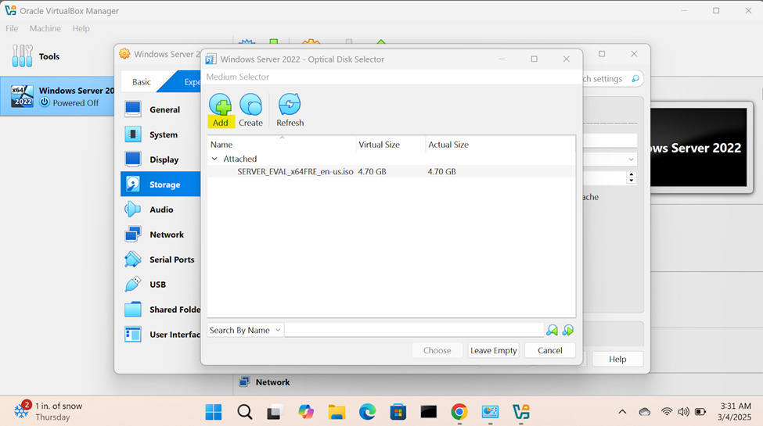Open Copilot from taskbar
763x426 pixels.
pyautogui.click(x=306, y=412)
